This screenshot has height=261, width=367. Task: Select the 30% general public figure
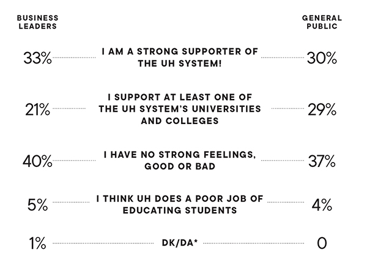pos(322,58)
